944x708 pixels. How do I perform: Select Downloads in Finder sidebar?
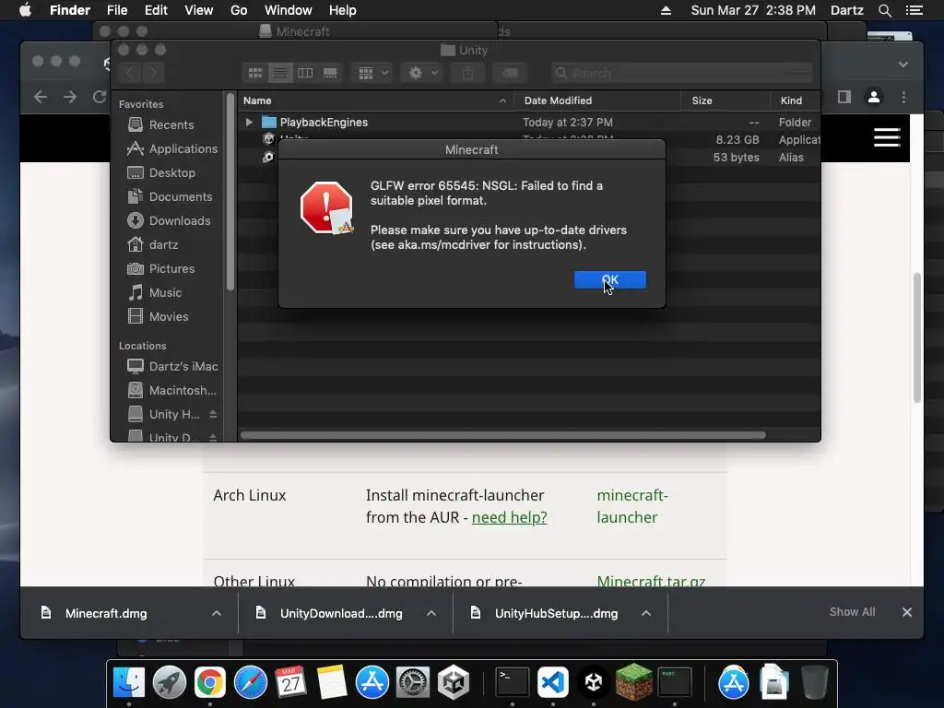169,221
